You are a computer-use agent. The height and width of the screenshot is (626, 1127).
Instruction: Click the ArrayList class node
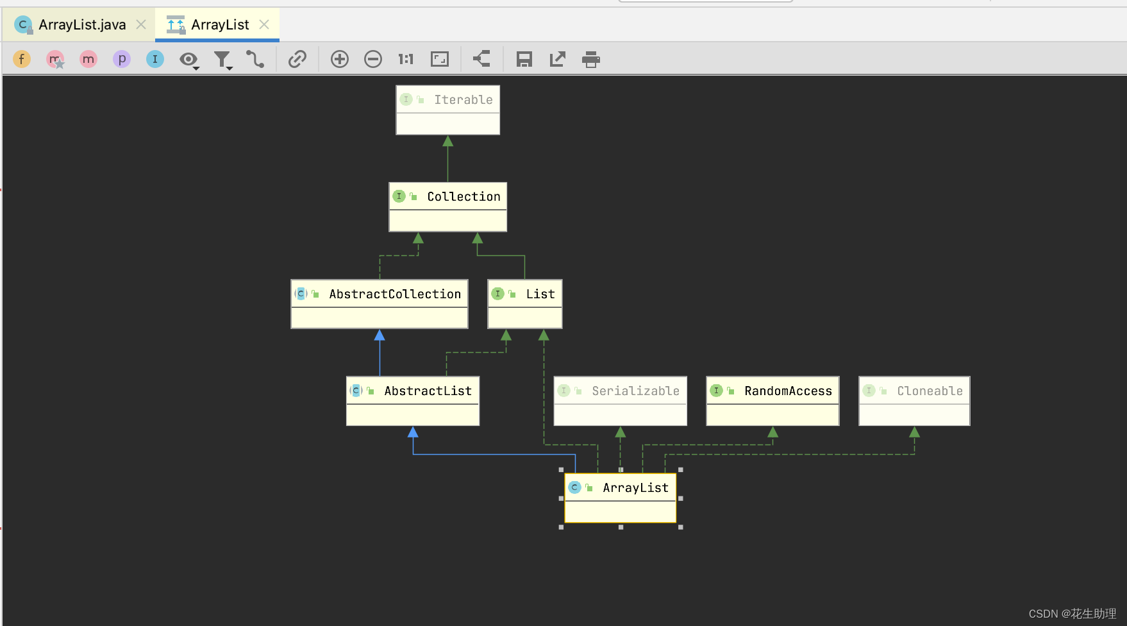(x=621, y=498)
